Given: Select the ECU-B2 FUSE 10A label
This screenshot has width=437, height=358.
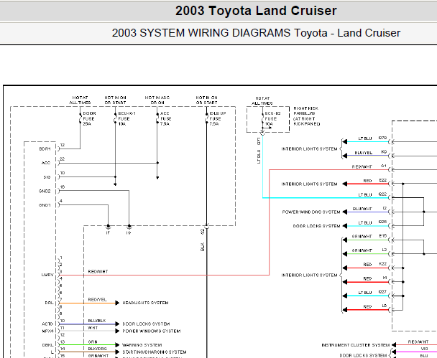Looking at the screenshot, I should (x=272, y=119).
